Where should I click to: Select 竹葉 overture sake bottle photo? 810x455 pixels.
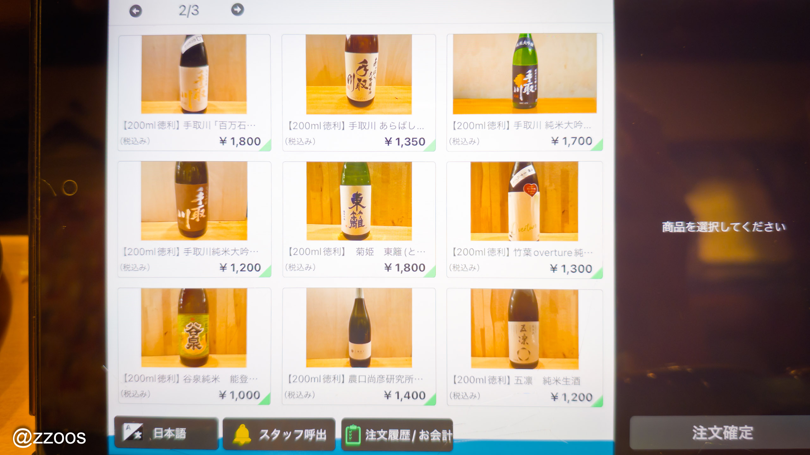click(x=524, y=202)
